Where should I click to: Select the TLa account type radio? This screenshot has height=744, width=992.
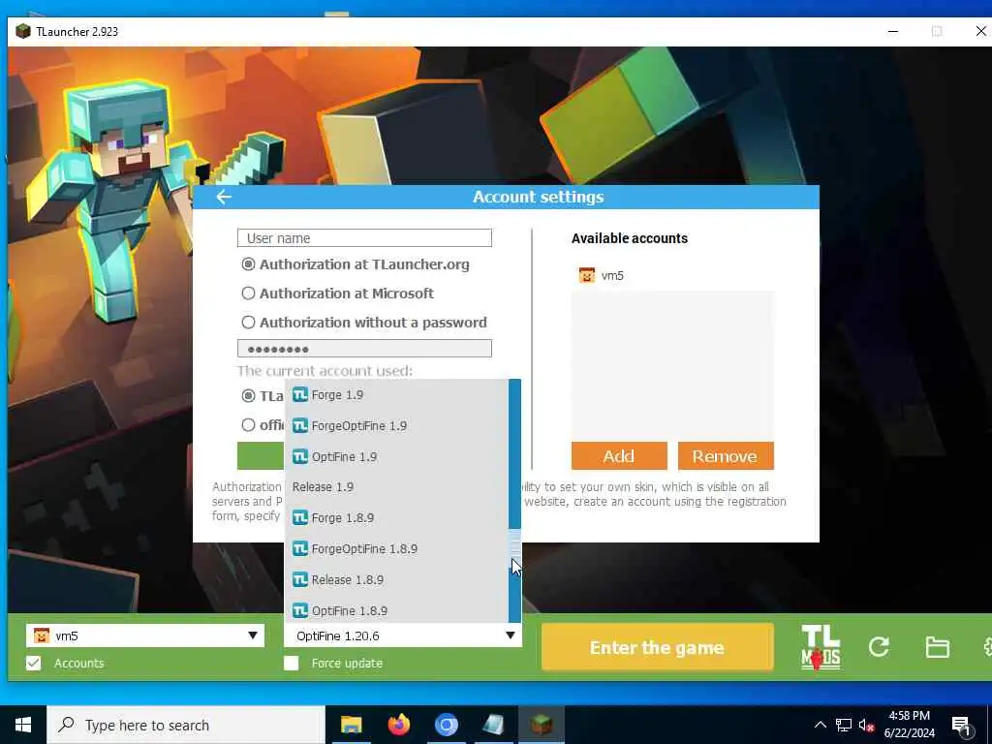point(249,396)
